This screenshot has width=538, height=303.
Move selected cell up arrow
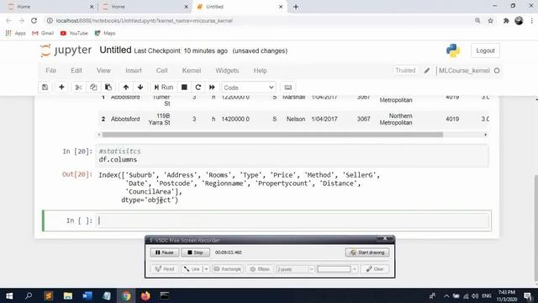pos(126,88)
